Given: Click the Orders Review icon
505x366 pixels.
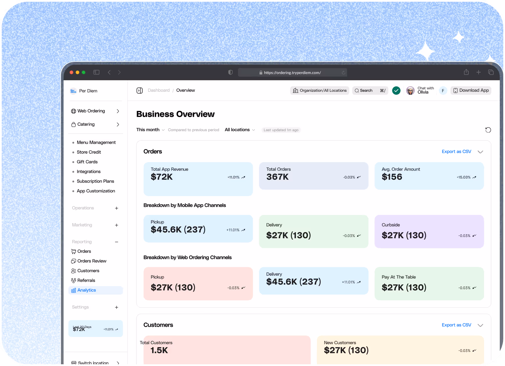Looking at the screenshot, I should (73, 261).
